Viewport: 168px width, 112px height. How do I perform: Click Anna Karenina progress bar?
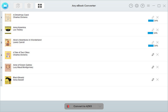[150, 33]
